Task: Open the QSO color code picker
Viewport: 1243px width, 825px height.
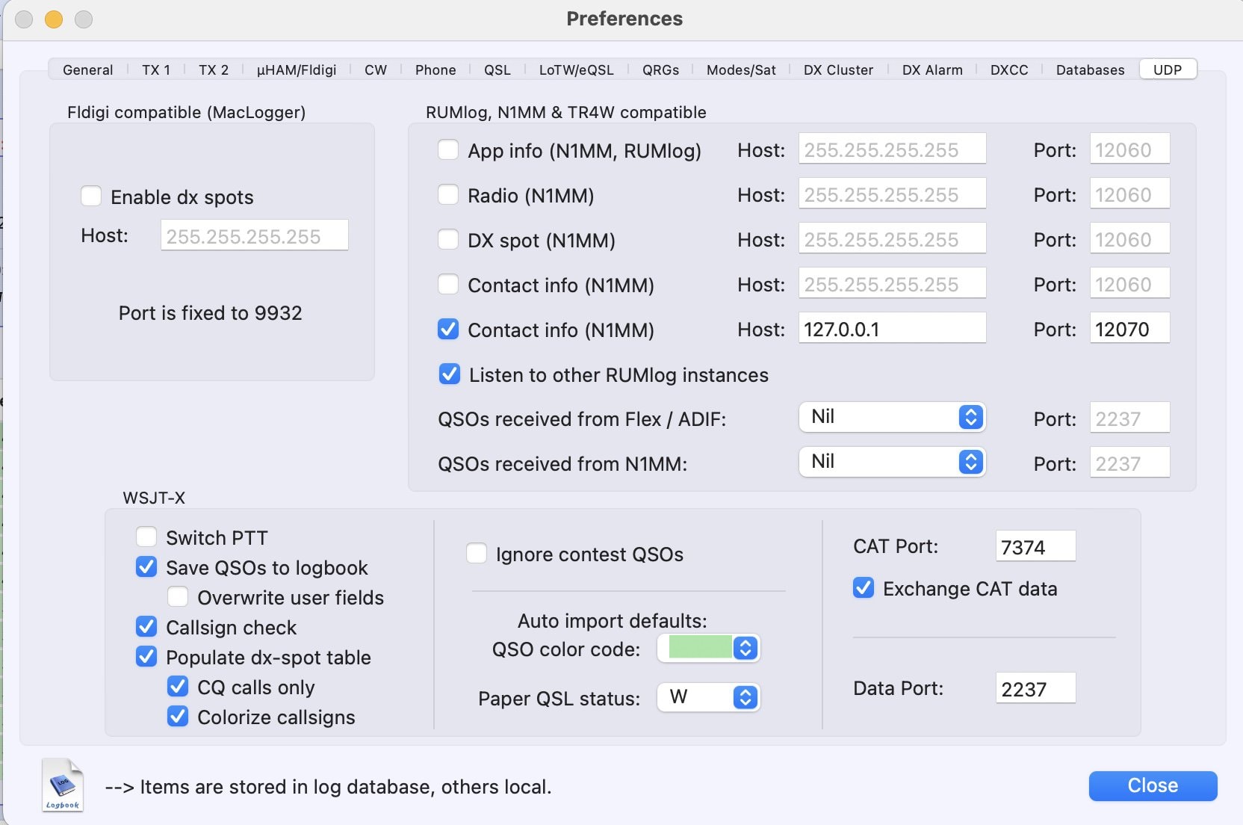Action: (708, 648)
